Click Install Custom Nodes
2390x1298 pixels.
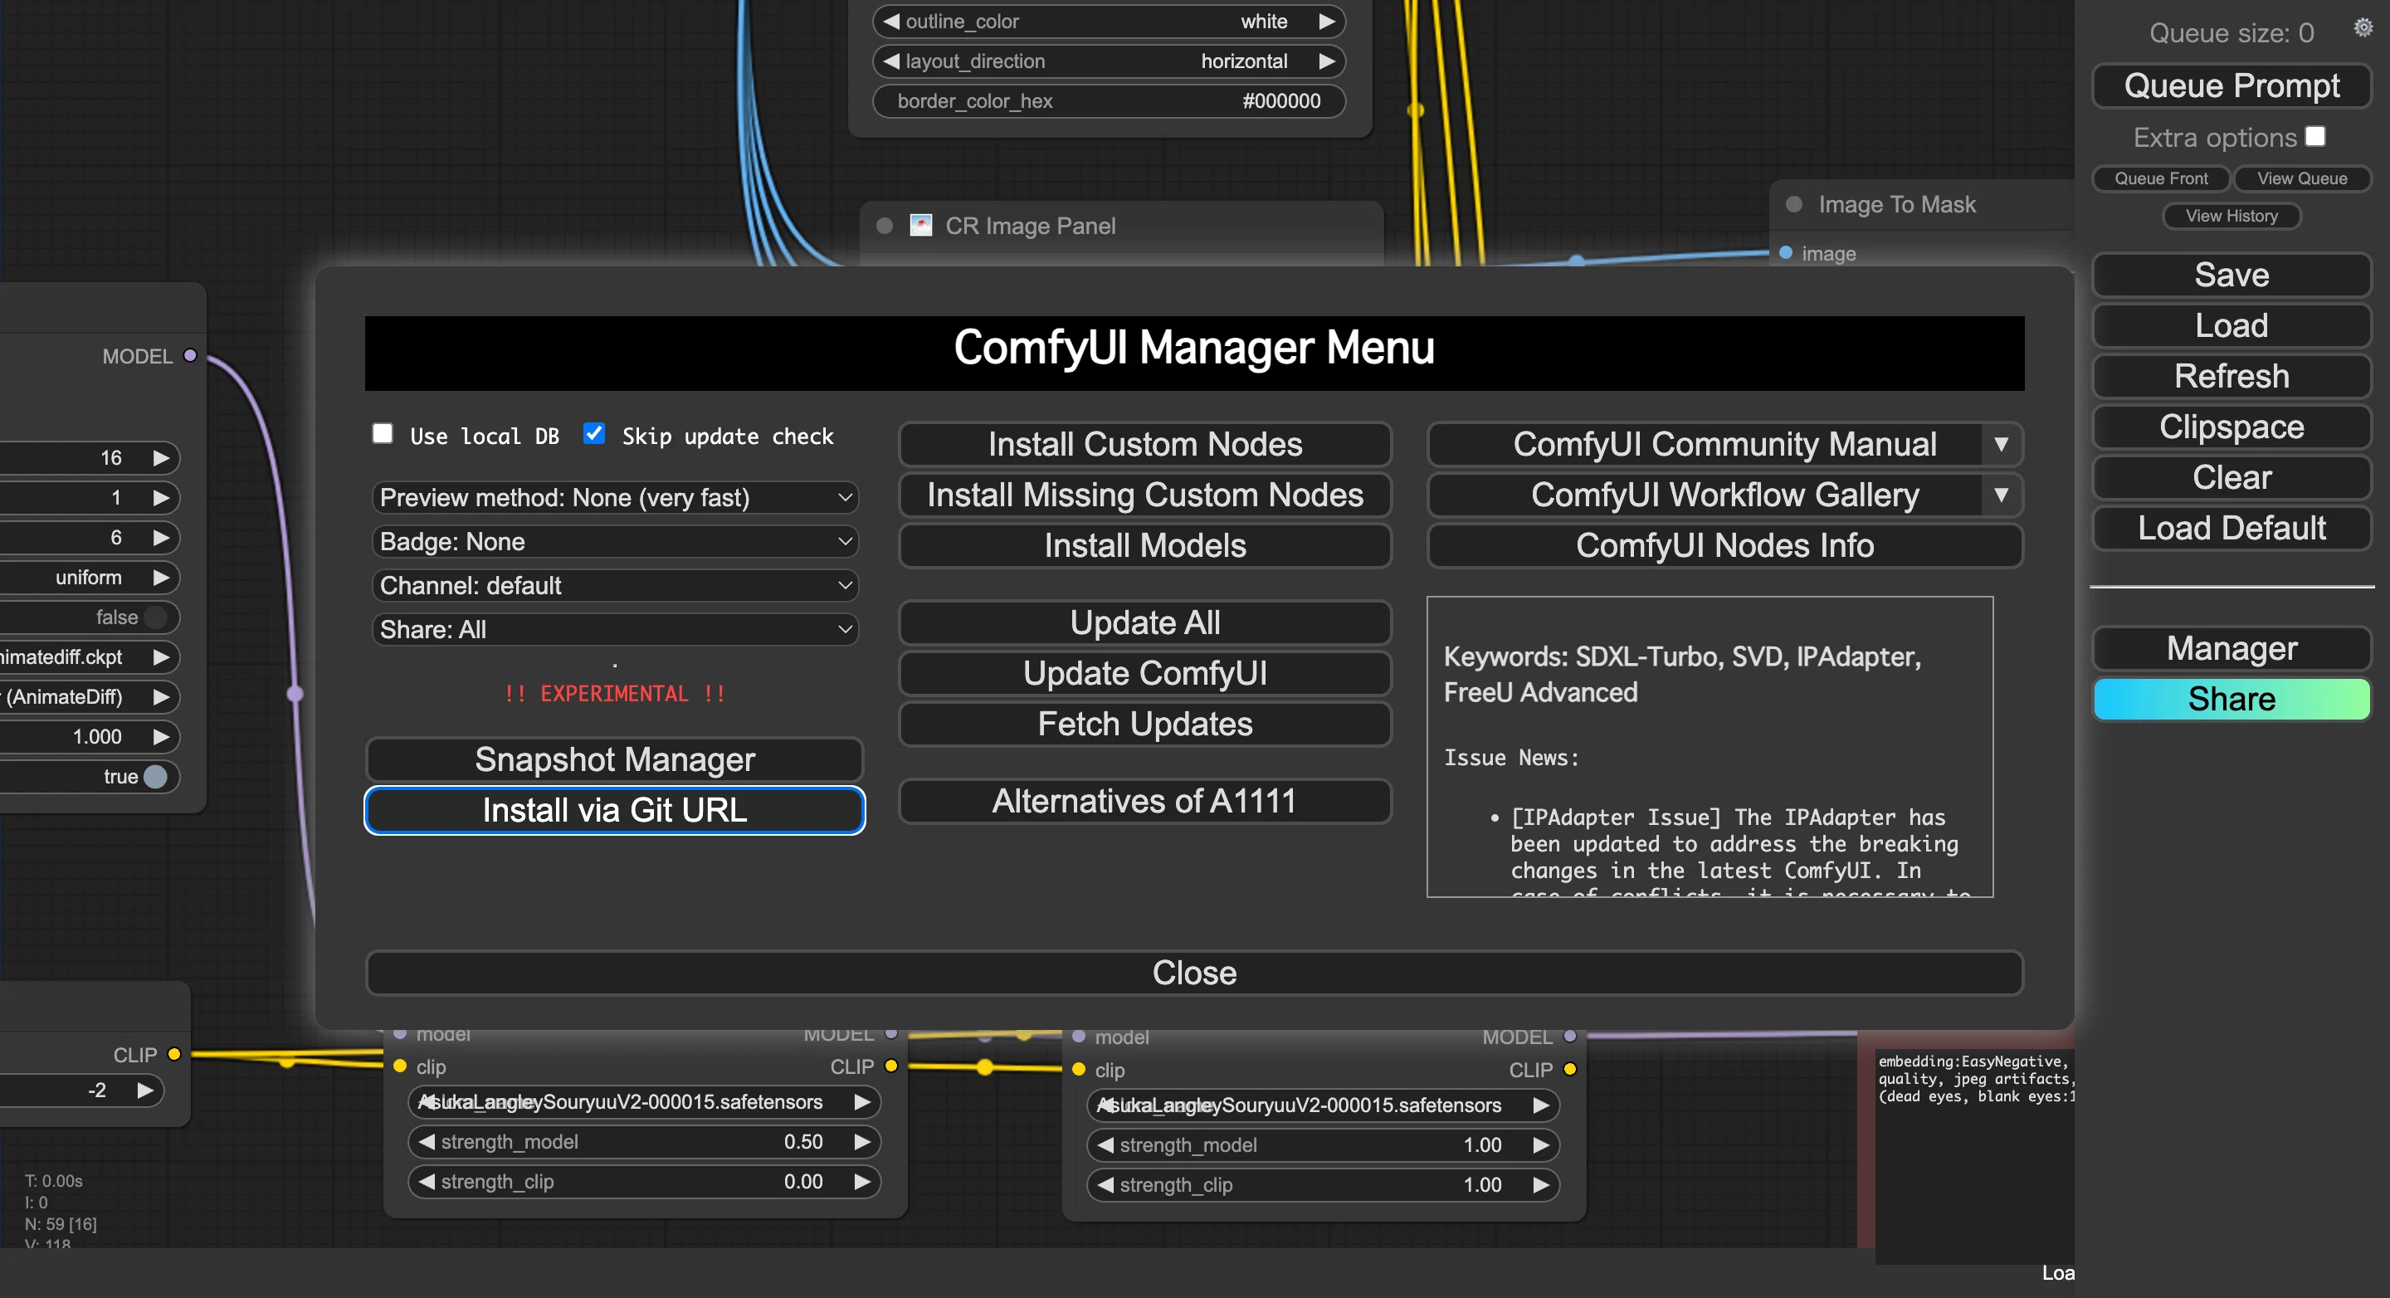coord(1145,444)
